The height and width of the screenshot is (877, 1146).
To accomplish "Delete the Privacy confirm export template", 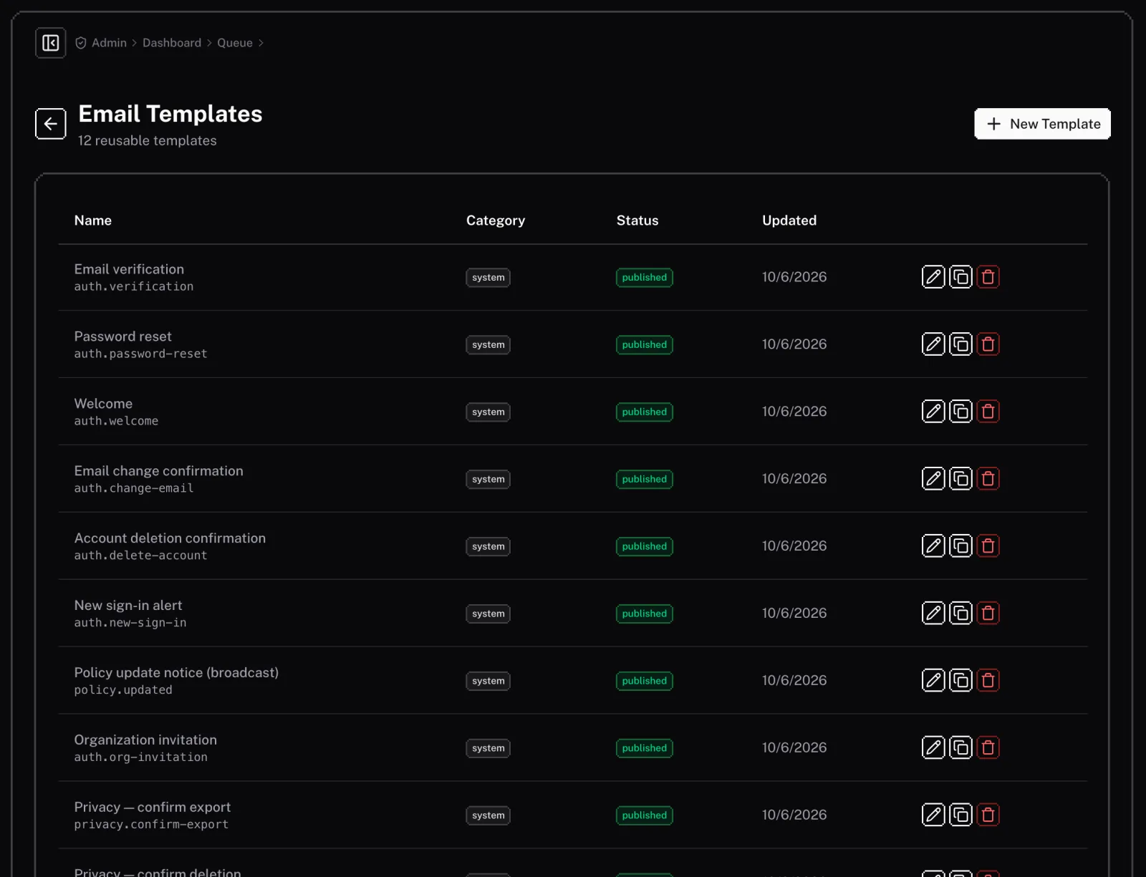I will click(x=988, y=815).
